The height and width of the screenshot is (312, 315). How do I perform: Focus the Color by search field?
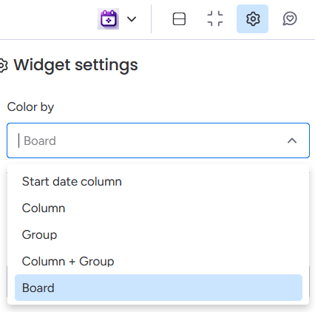coord(158,140)
